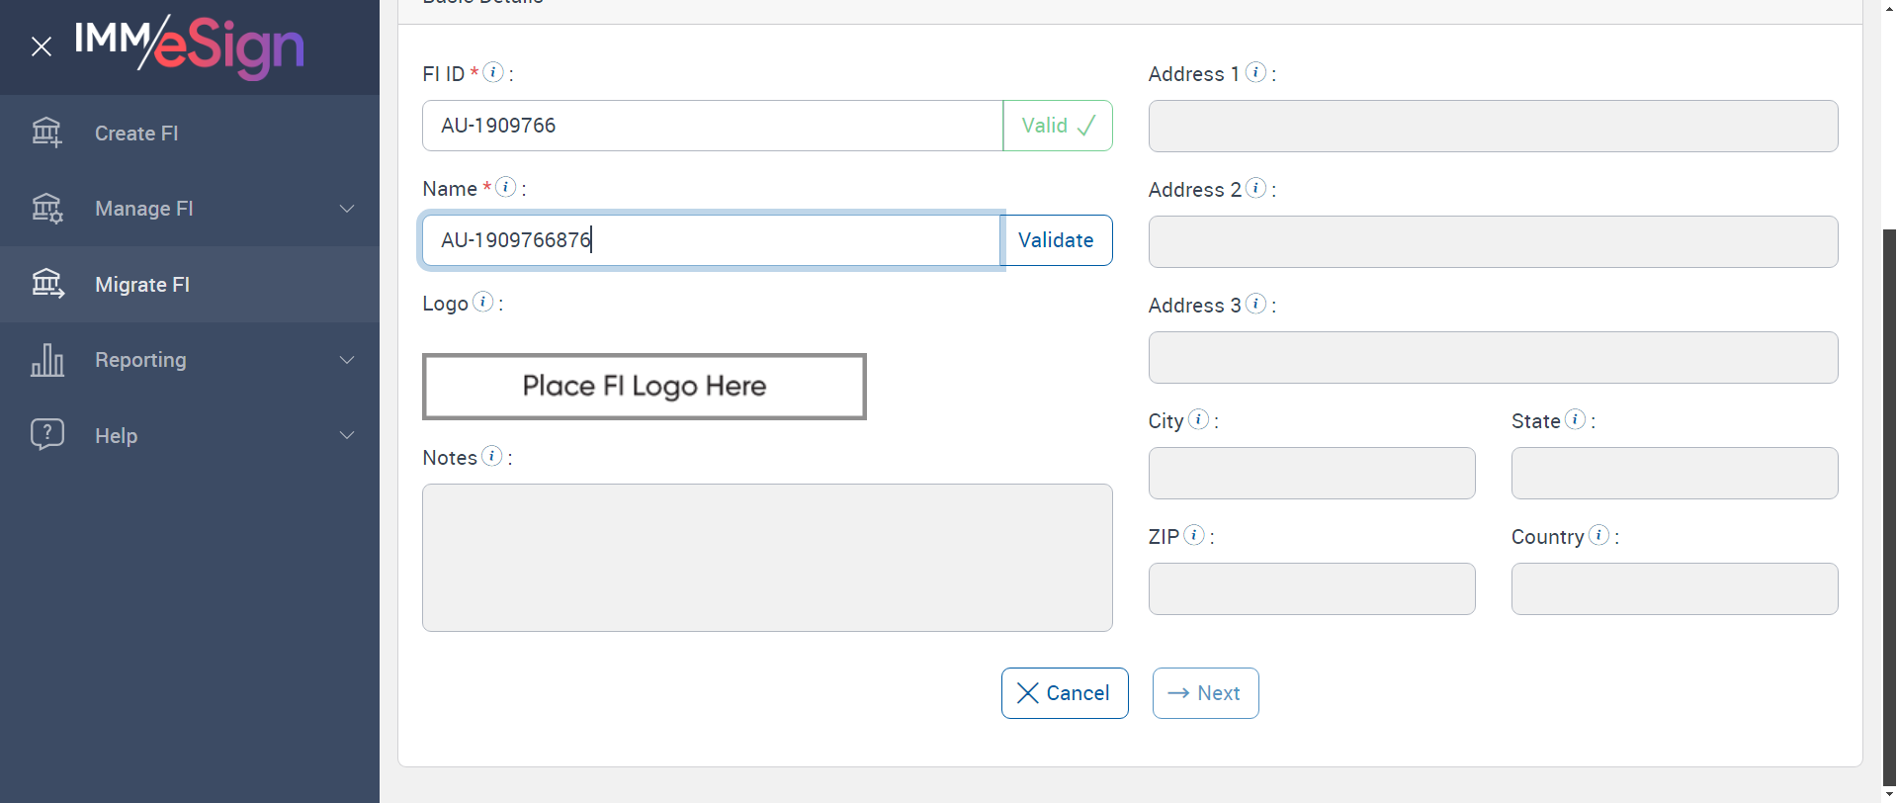This screenshot has height=803, width=1898.
Task: Click the Place FI Logo Here box
Action: (645, 387)
